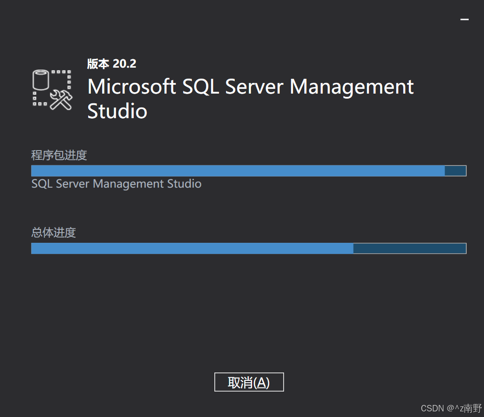The image size is (484, 417).
Task: Click the unfilled end of the package progress bar
Action: pos(455,171)
